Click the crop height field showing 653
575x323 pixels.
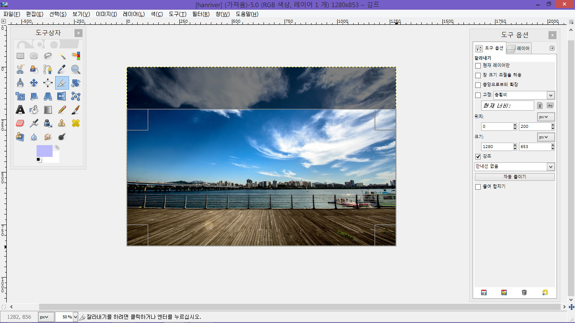[534, 147]
